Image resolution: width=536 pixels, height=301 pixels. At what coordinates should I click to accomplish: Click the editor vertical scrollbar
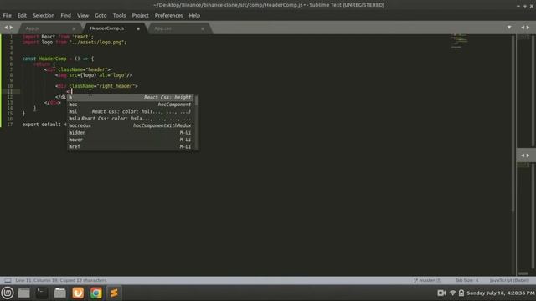tap(513, 123)
